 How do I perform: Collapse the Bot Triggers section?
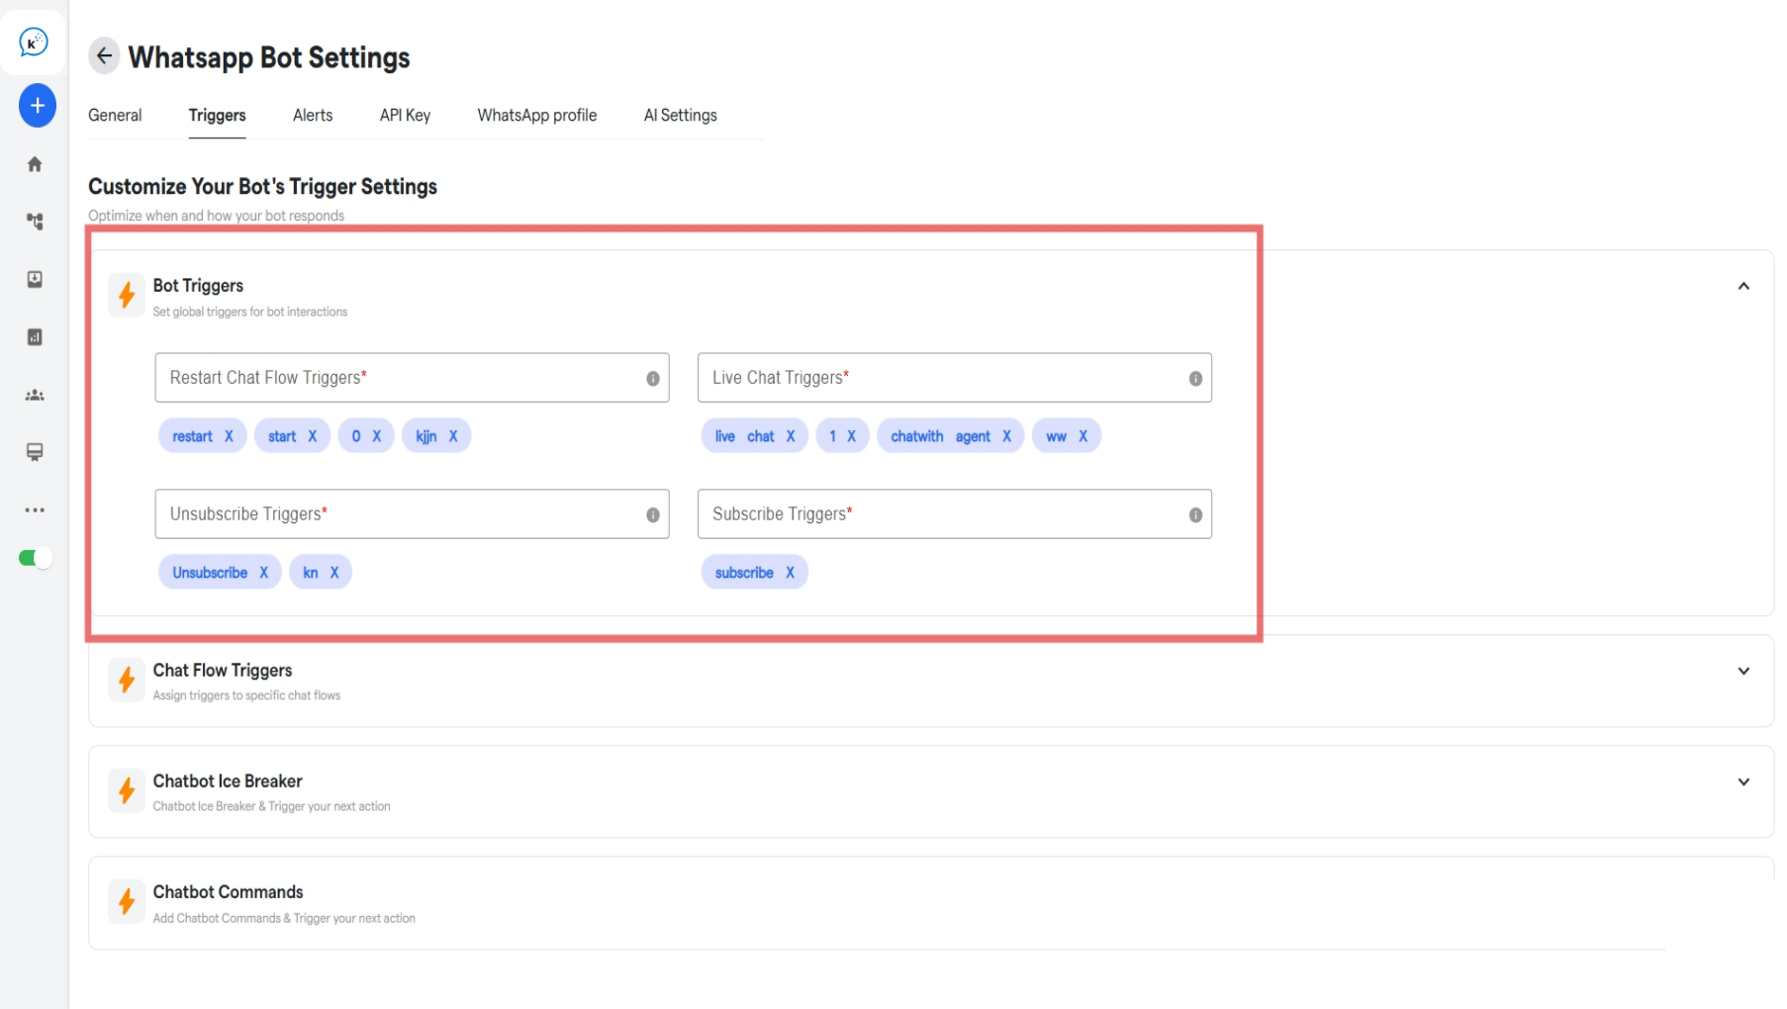click(1743, 286)
